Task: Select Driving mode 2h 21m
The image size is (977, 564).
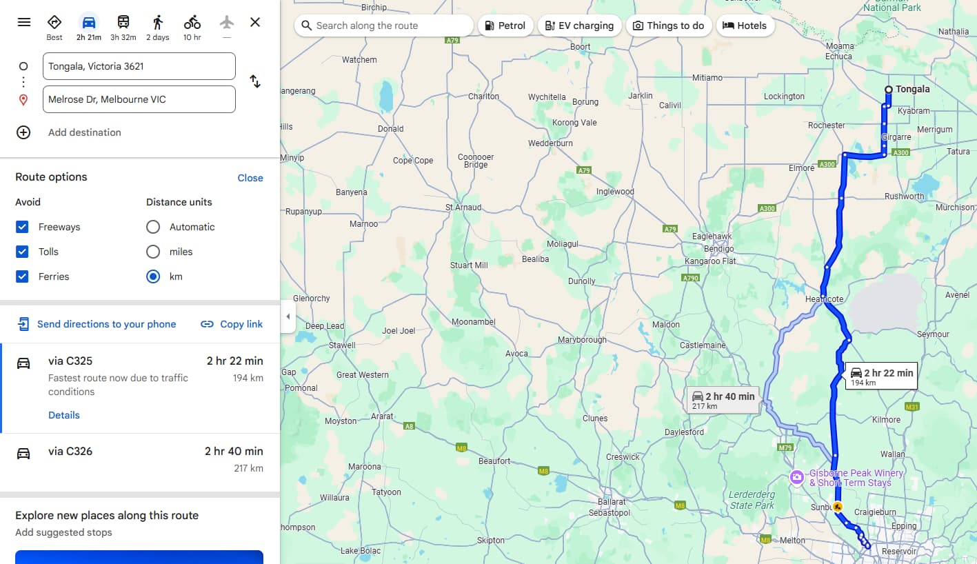Action: tap(89, 28)
